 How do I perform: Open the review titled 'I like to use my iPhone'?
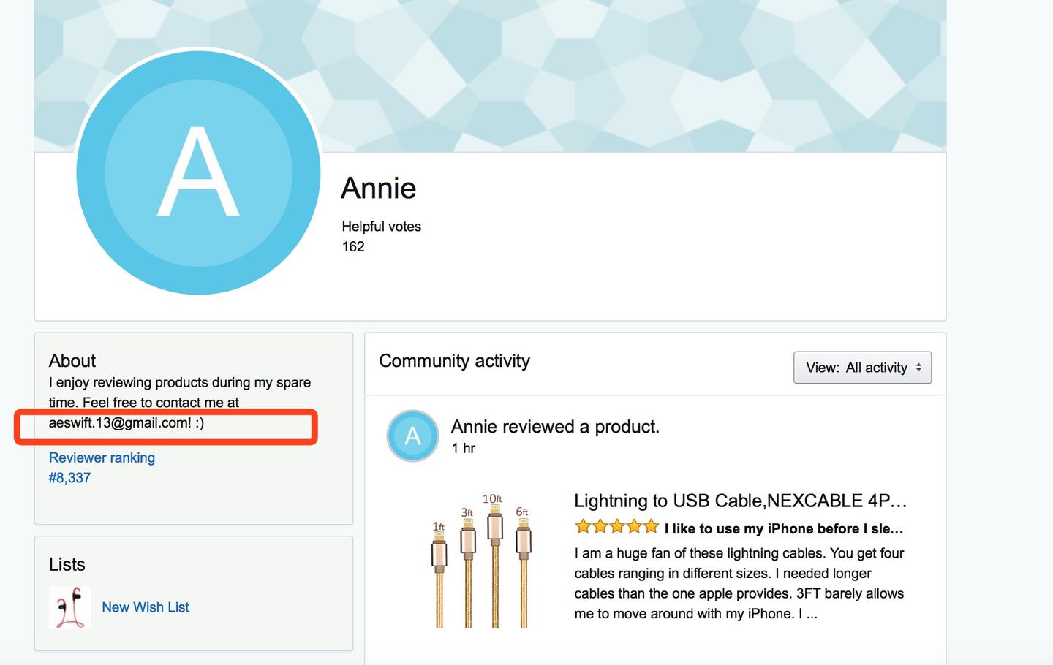click(784, 528)
